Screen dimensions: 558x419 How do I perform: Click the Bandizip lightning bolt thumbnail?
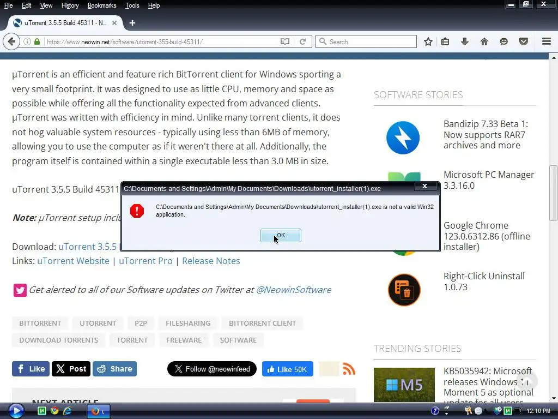coord(403,137)
